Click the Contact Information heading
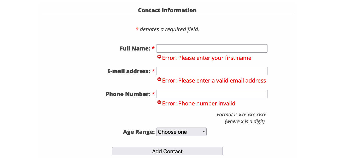This screenshot has width=344, height=164. point(167,10)
